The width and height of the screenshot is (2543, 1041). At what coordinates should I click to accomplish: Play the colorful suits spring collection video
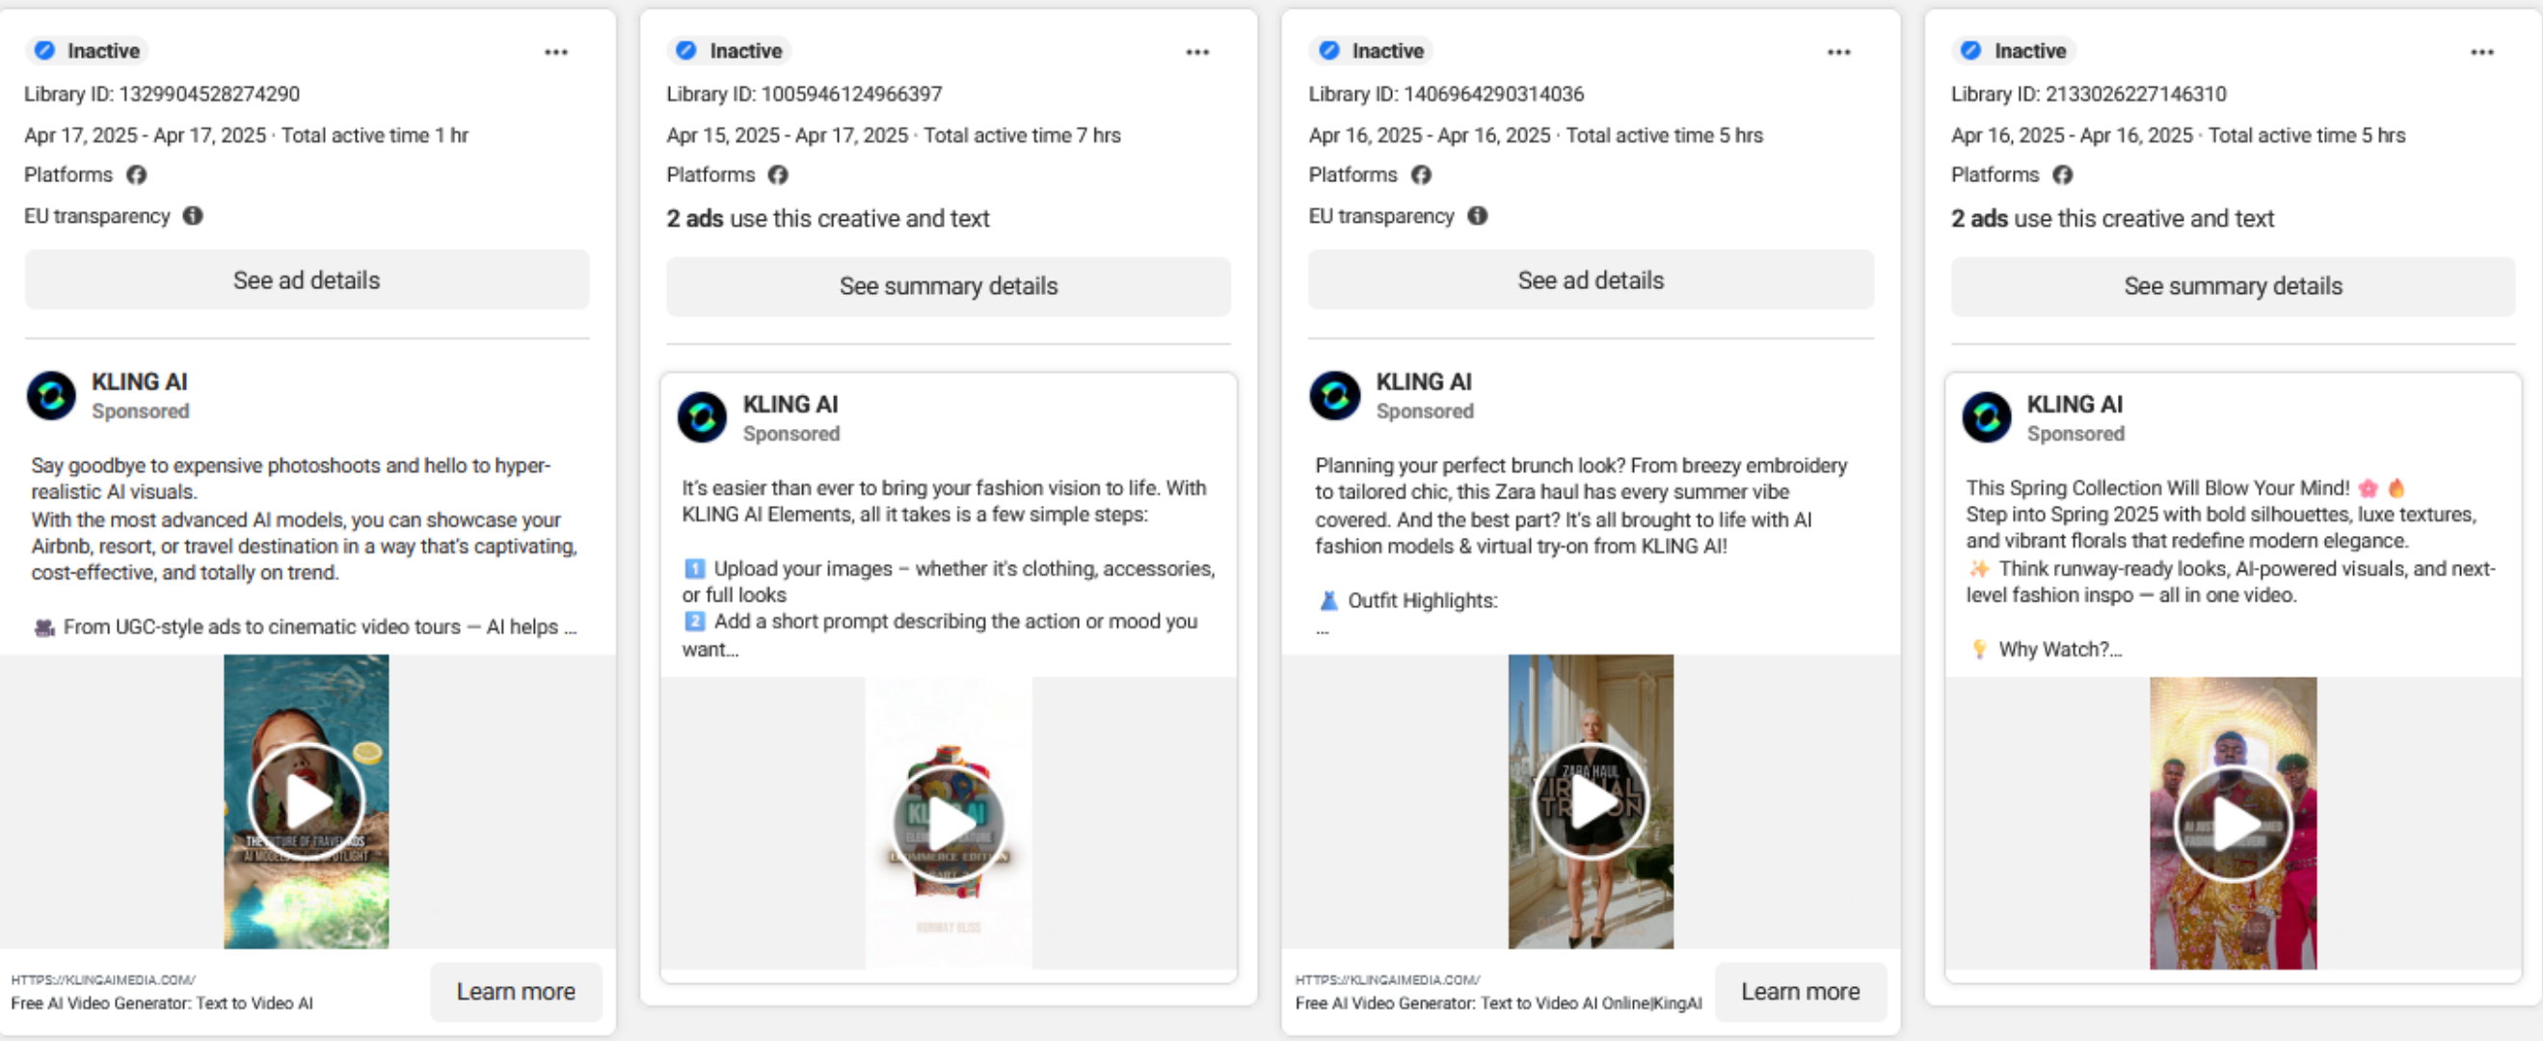(x=2232, y=822)
